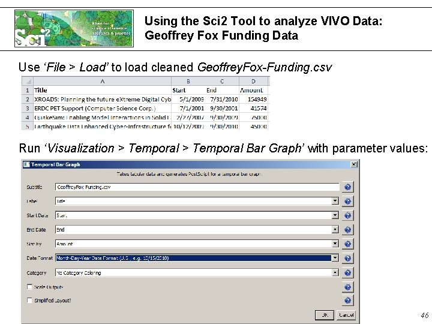Open help for the Start Date field
432x324 pixels.
[347, 215]
